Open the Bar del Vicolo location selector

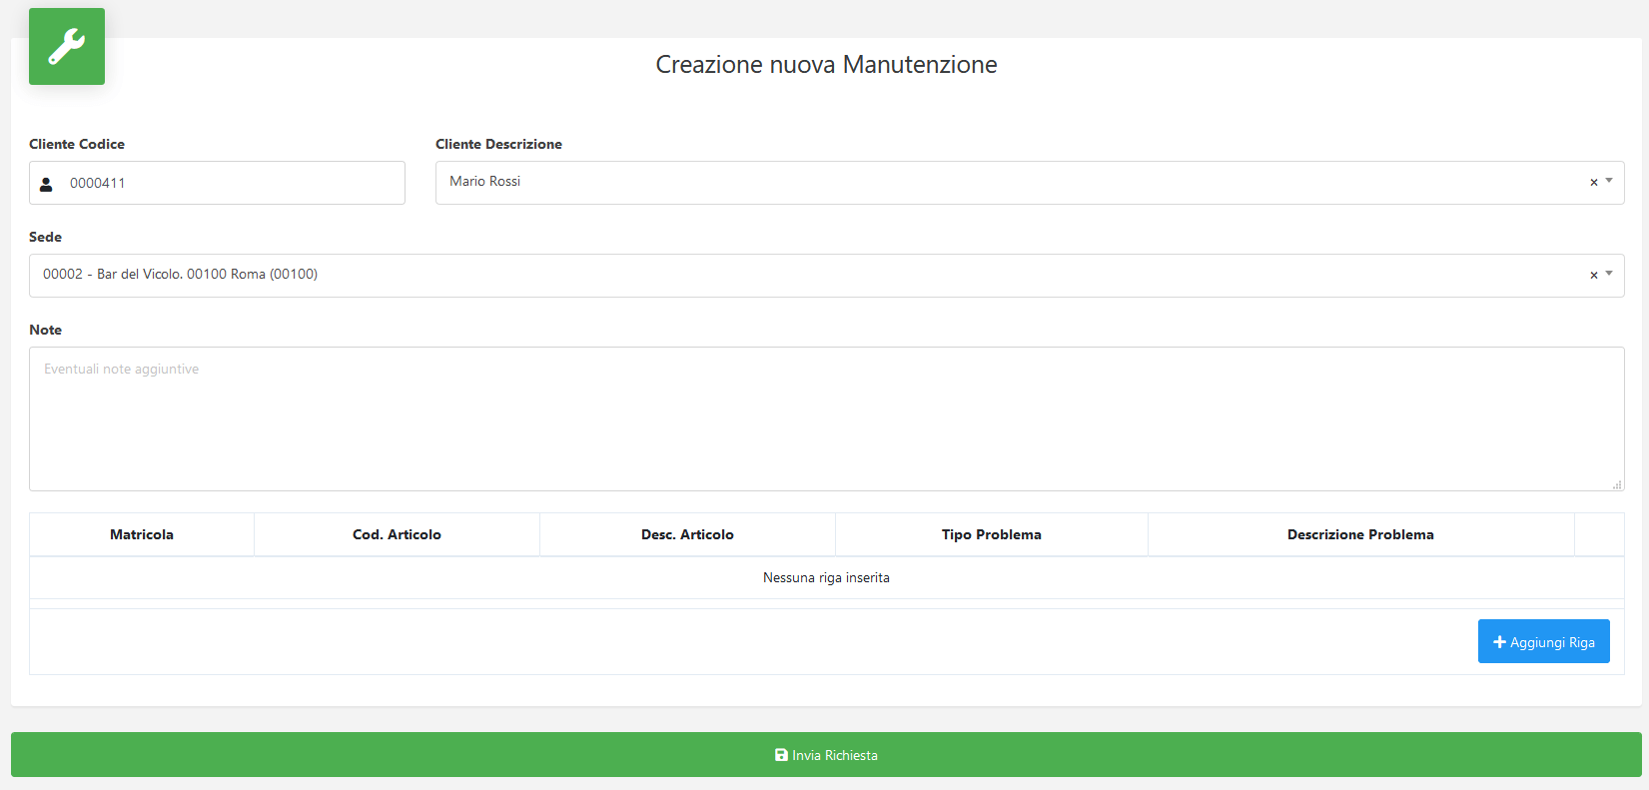[x=826, y=276]
